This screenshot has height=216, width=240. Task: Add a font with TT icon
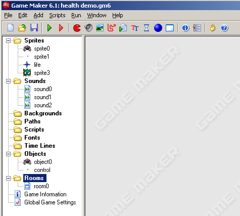[135, 28]
